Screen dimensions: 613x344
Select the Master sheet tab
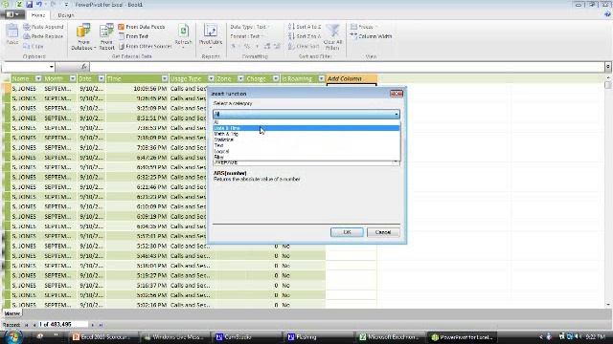(12, 313)
